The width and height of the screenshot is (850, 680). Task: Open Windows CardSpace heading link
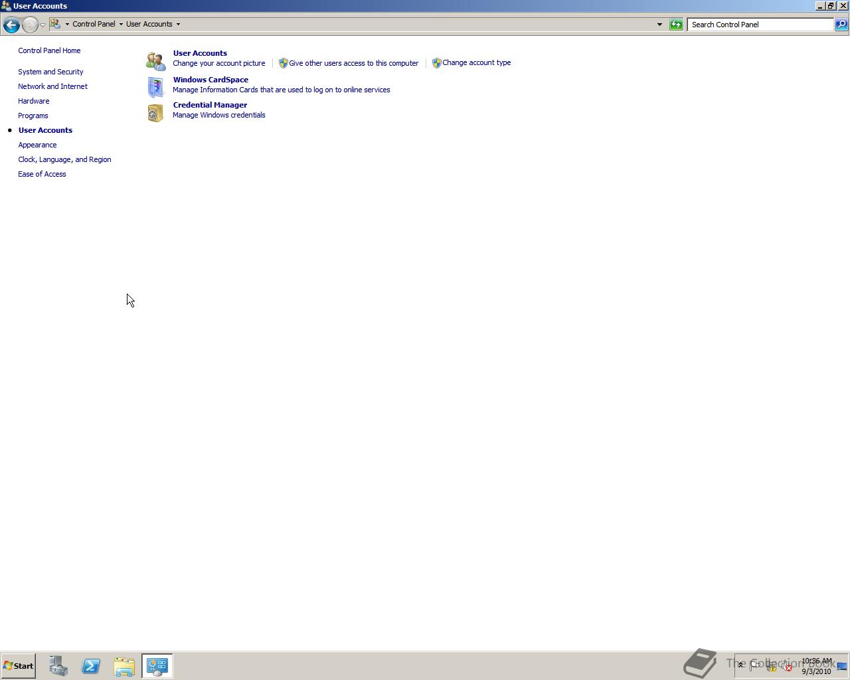tap(211, 80)
